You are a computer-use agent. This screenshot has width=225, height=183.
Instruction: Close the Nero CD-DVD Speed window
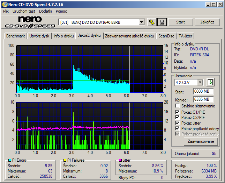coord(220,5)
